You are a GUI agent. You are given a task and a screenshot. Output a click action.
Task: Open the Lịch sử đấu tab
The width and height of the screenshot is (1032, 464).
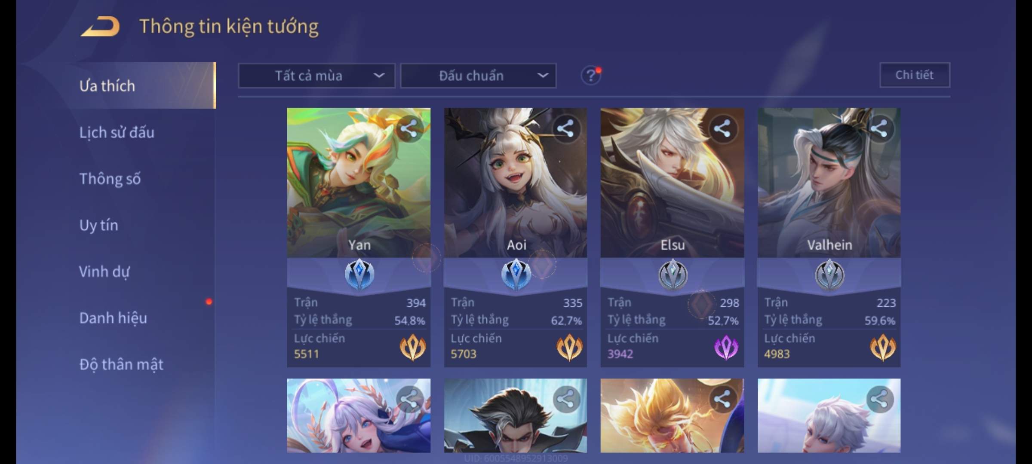click(117, 132)
